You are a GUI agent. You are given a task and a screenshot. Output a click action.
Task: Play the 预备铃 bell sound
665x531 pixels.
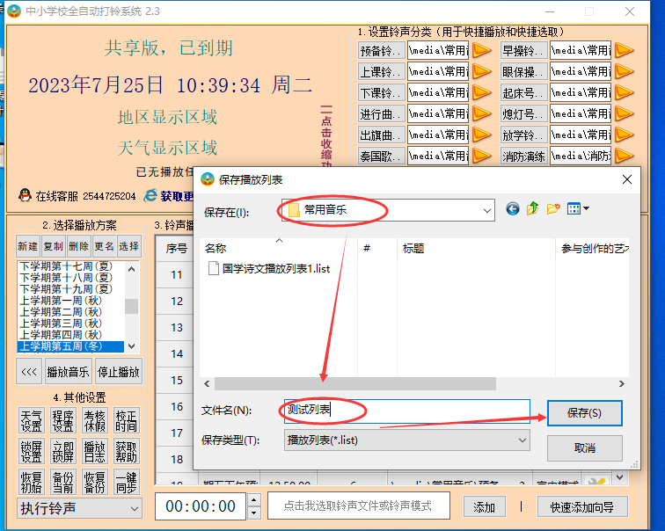point(481,50)
